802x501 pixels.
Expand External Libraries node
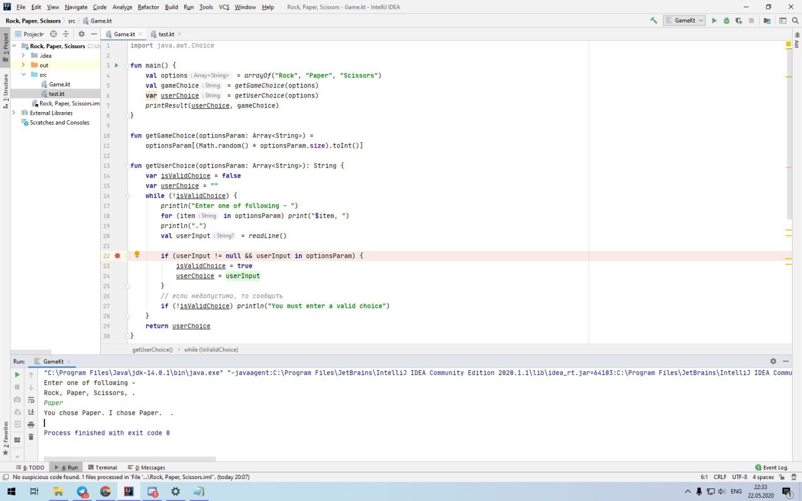click(x=15, y=113)
